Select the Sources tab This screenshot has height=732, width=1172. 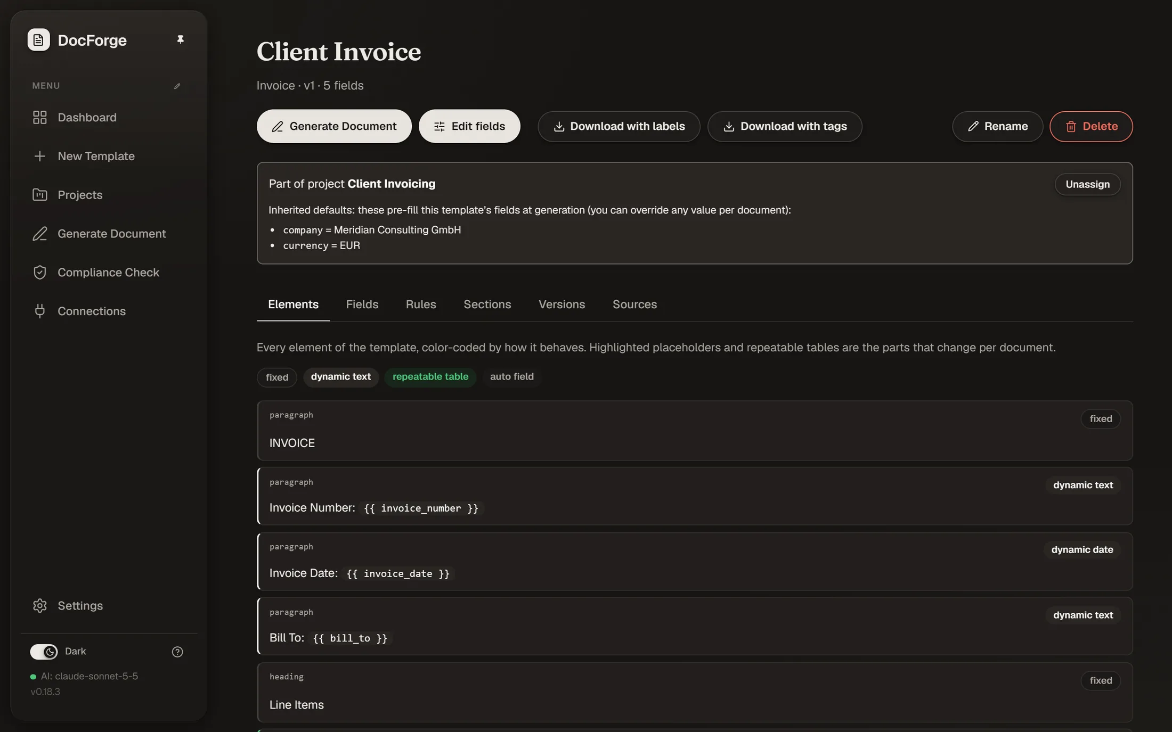point(634,305)
